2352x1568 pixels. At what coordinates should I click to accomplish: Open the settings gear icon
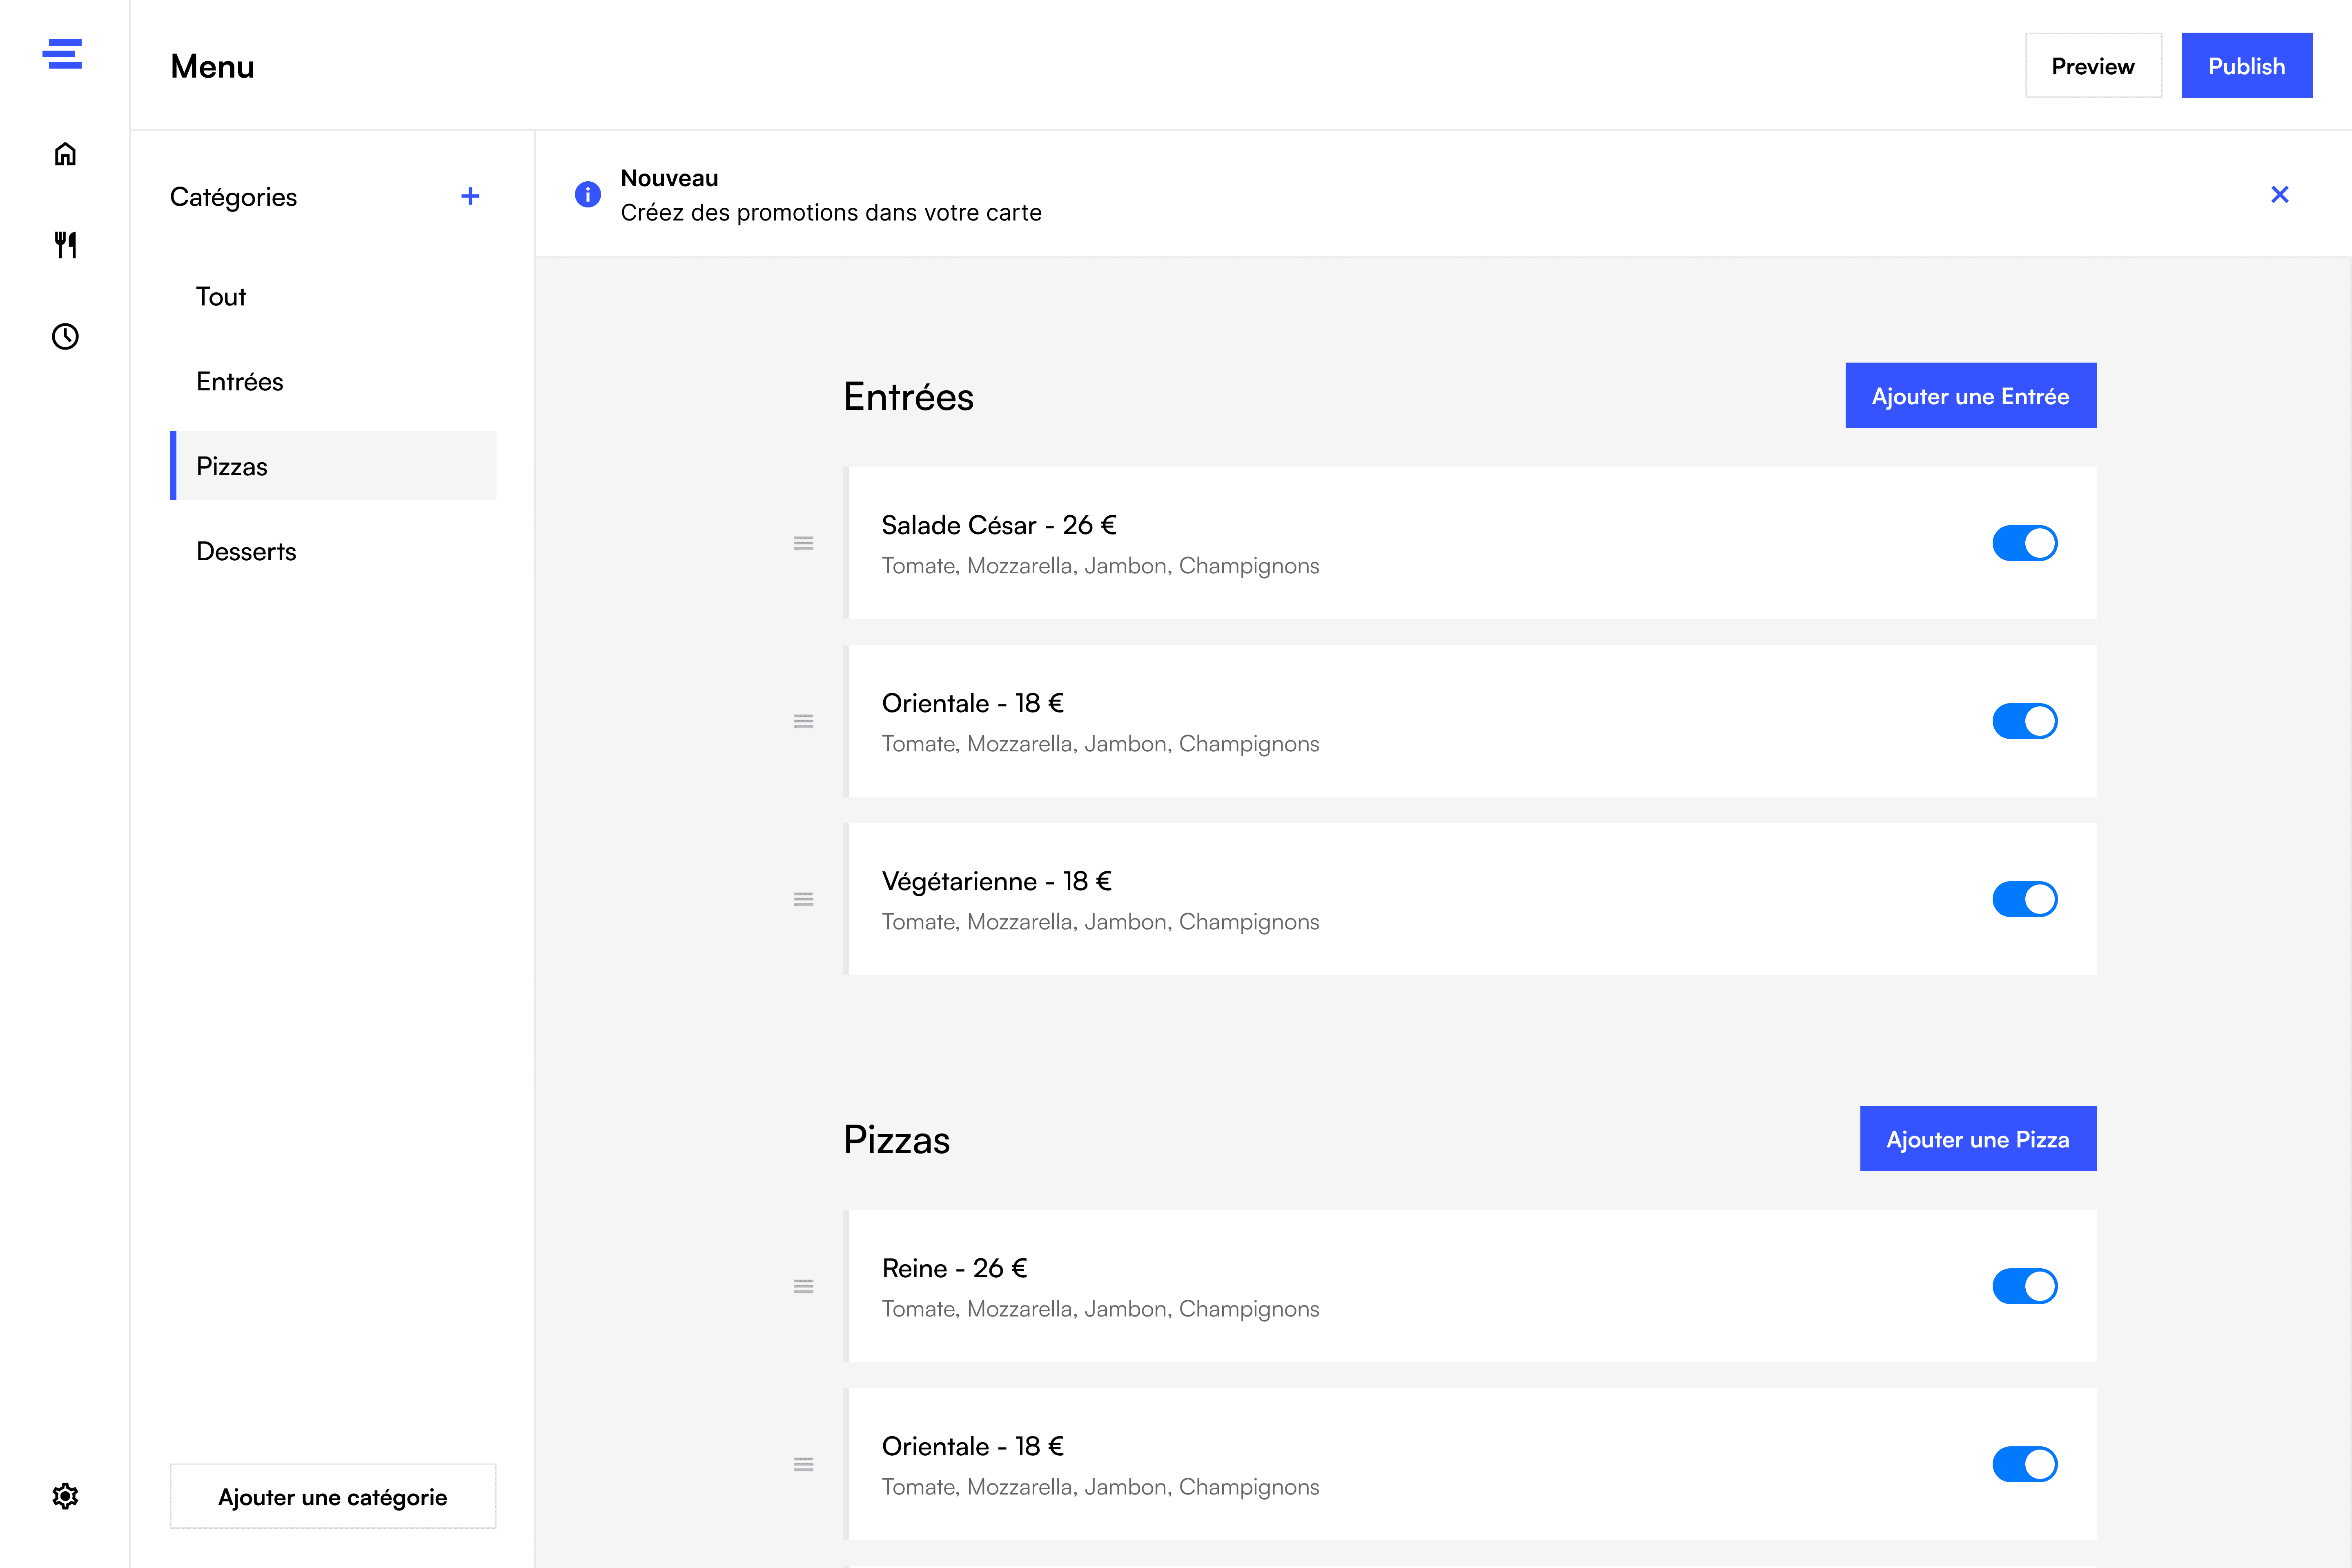pyautogui.click(x=65, y=1496)
